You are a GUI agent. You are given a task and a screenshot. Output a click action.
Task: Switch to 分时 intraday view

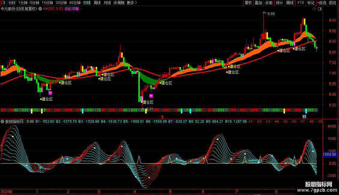click(12, 3)
